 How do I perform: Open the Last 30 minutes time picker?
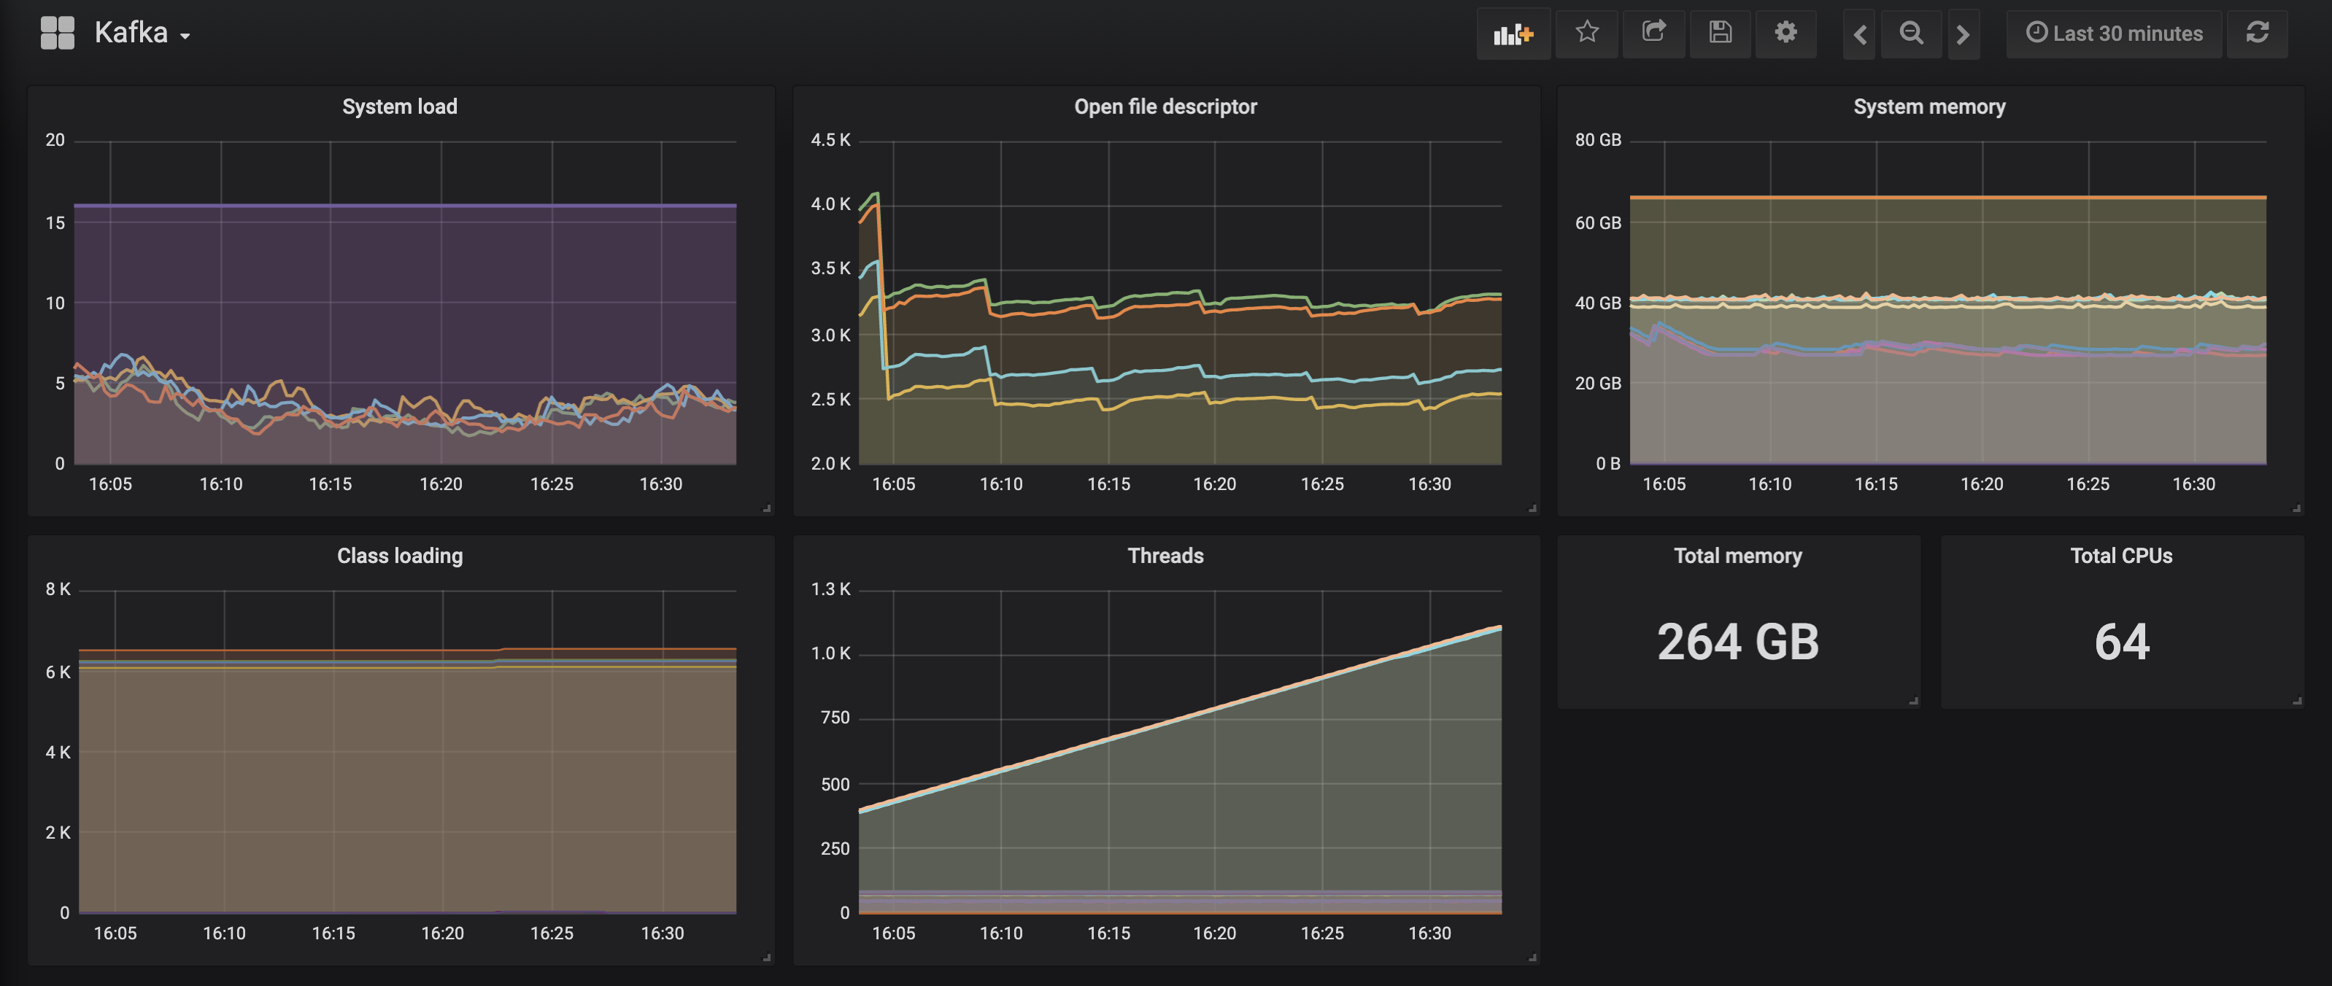coord(2114,34)
